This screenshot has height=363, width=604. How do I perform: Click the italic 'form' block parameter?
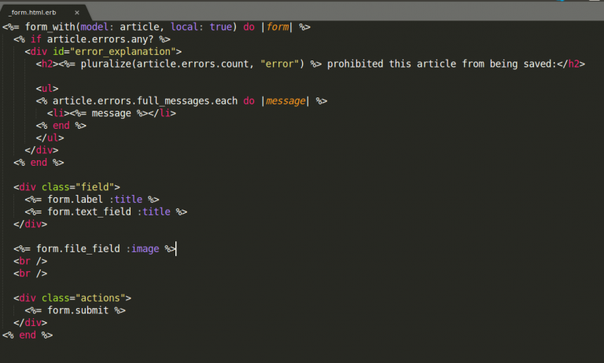pos(278,27)
